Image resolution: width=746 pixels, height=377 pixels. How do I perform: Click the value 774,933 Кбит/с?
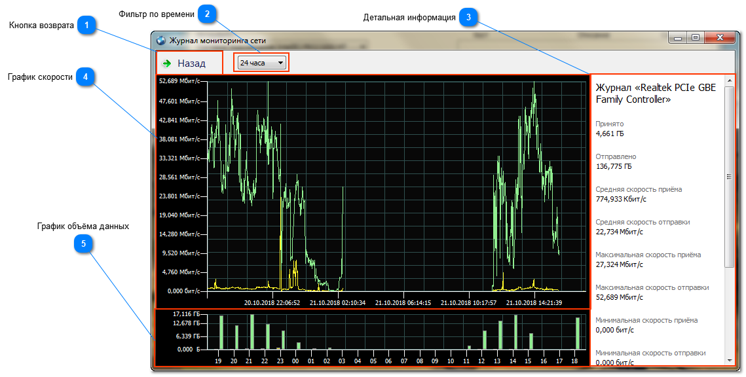tap(621, 199)
